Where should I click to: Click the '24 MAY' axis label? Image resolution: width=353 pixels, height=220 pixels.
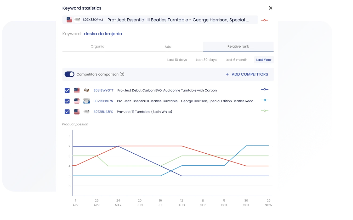(118, 203)
